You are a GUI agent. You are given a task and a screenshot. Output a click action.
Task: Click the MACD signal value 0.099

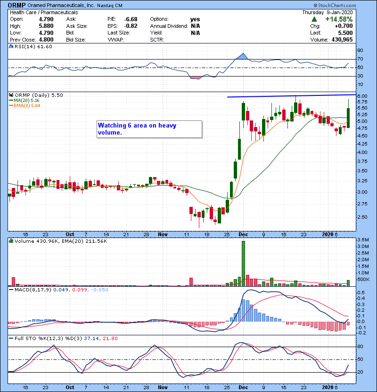[x=80, y=290]
